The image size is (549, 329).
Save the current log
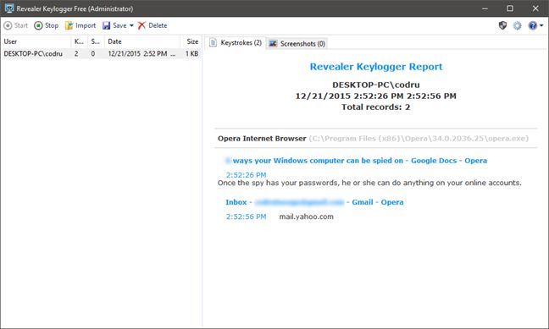click(x=114, y=25)
